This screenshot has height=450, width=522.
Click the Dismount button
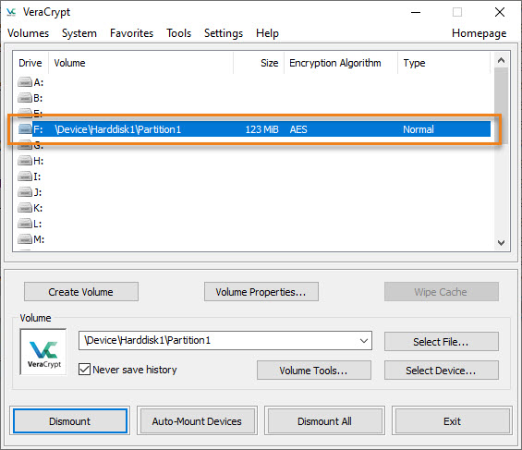tap(70, 421)
